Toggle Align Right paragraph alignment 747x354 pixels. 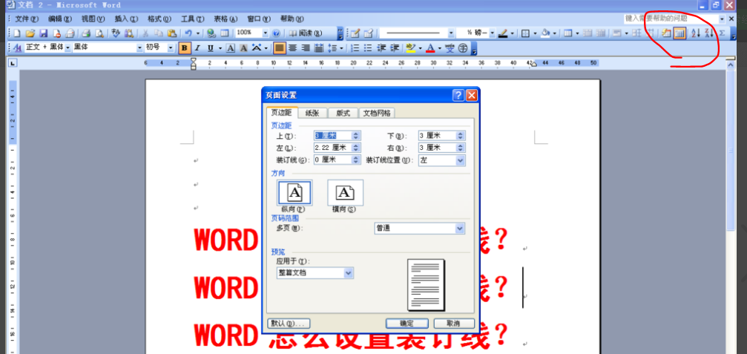pyautogui.click(x=306, y=48)
